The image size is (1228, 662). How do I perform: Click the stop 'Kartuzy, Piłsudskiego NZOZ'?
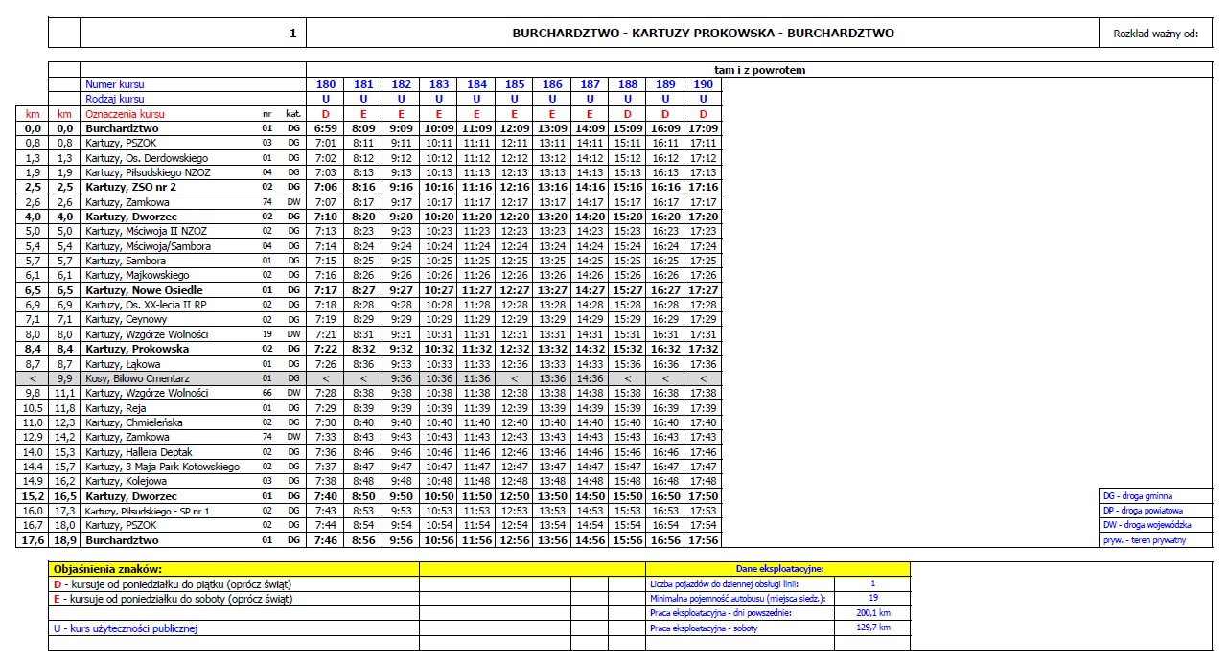pos(148,172)
